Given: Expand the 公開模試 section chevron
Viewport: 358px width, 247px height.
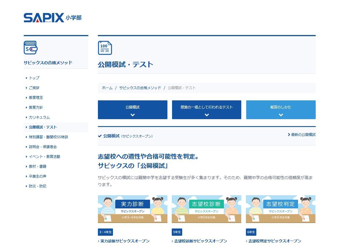Looking at the screenshot, I should [132, 115].
